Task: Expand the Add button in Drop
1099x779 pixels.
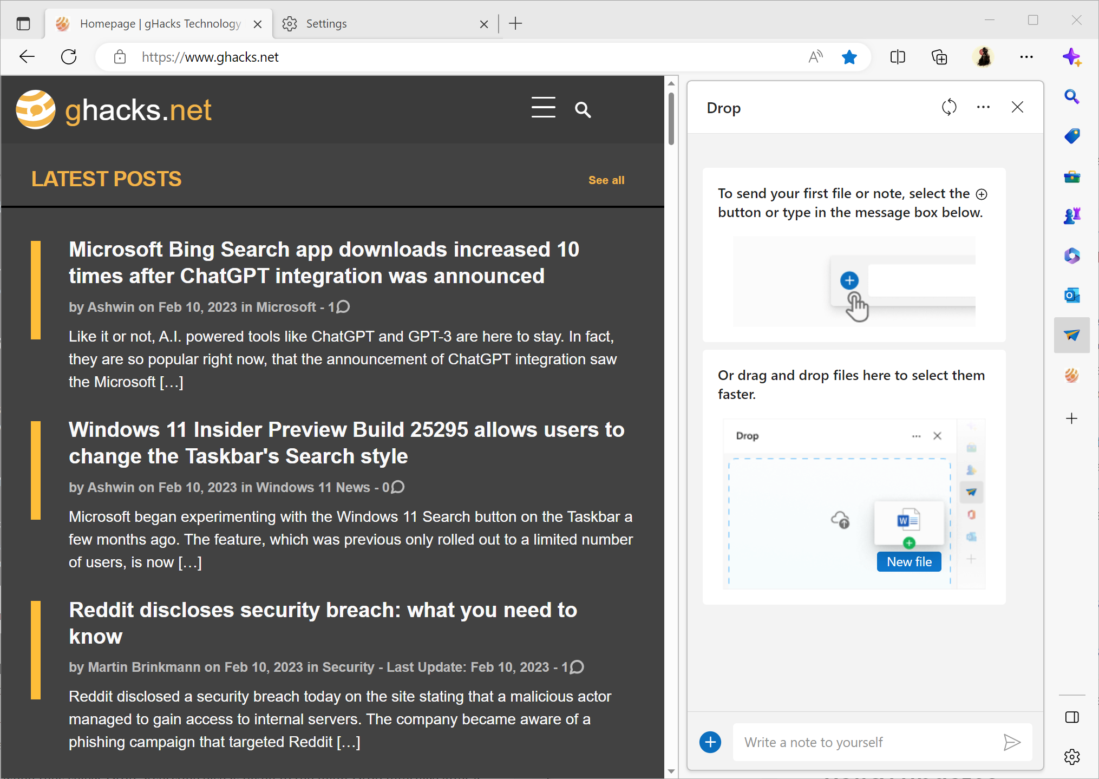Action: pos(710,742)
